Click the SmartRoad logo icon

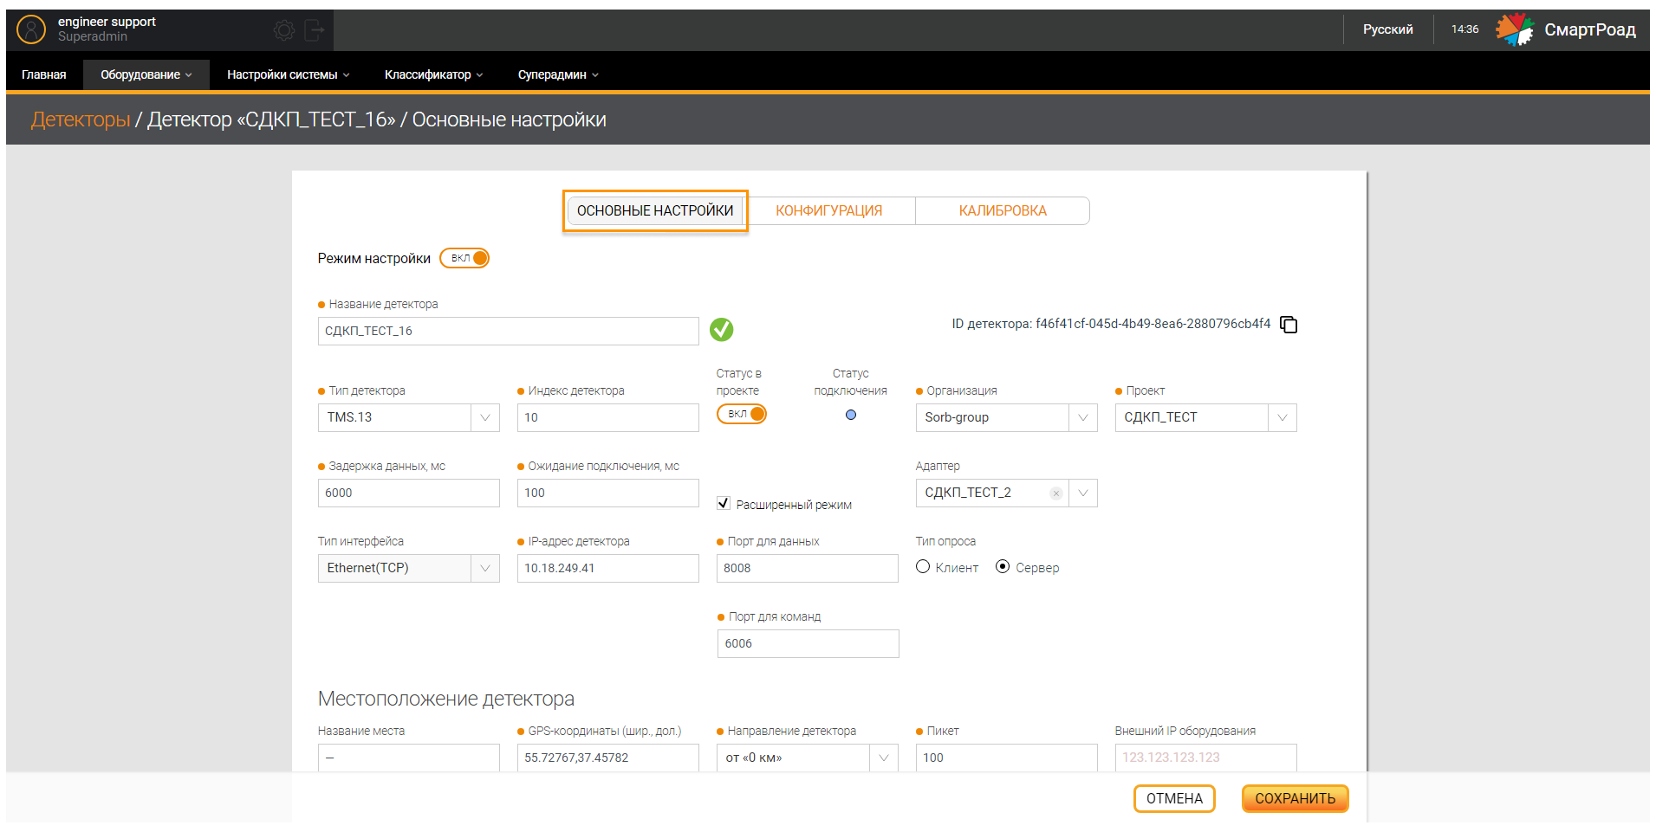[1515, 29]
